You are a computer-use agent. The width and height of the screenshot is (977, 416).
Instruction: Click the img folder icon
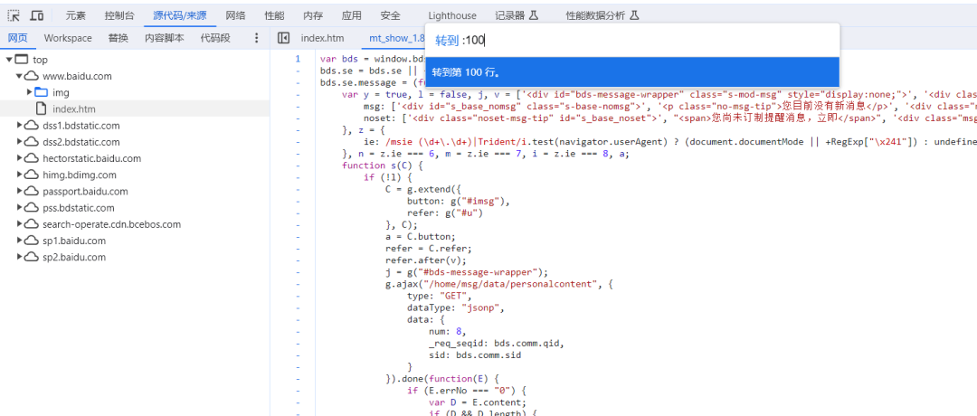41,92
